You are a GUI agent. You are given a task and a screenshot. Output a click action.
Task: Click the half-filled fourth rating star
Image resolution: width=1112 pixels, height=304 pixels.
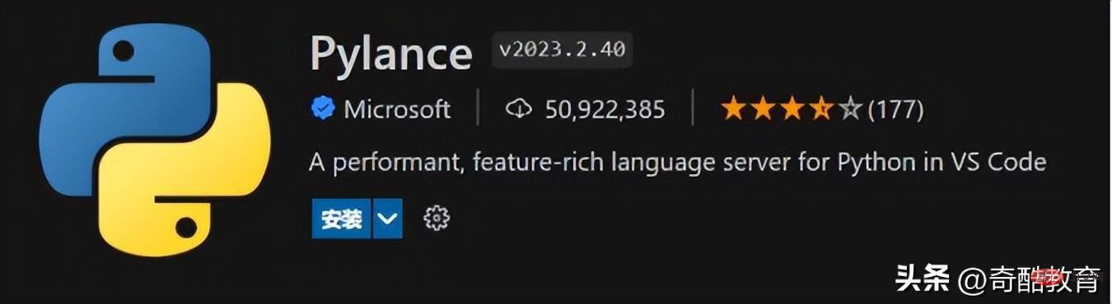(820, 108)
